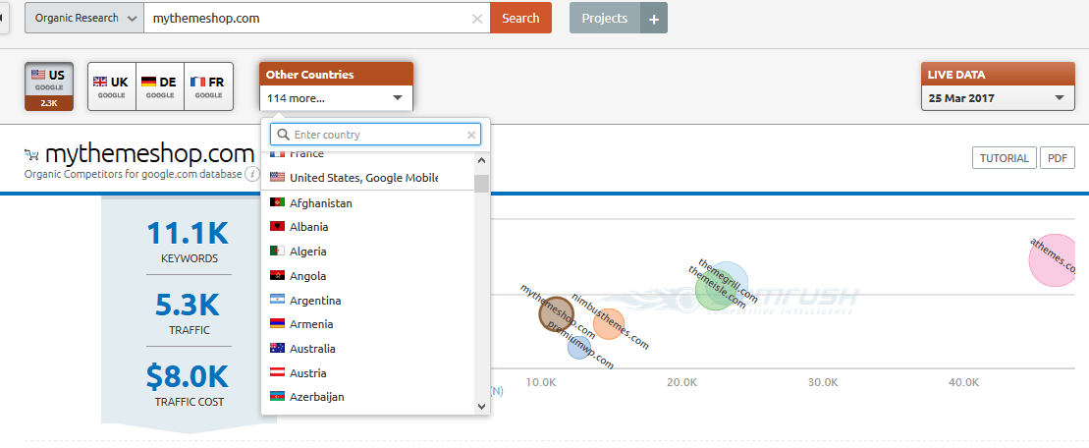Open the Organic Research type dropdown
1089x448 pixels.
pos(84,18)
